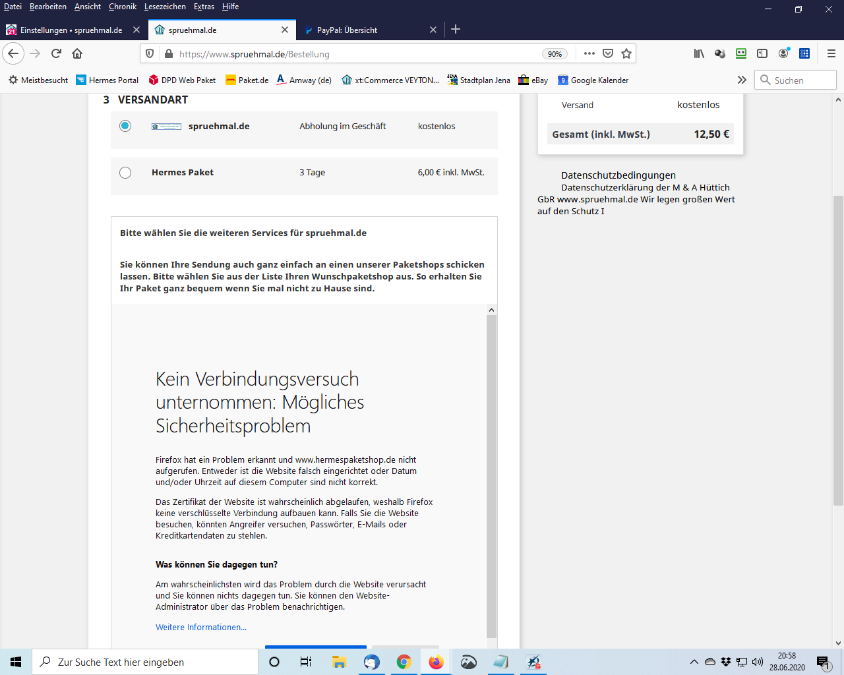The height and width of the screenshot is (675, 844).
Task: Click the Datenschutzbedingungen heading
Action: point(618,175)
